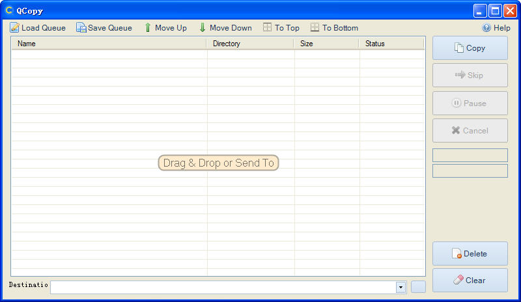Click the QCopy app icon in title bar
The height and width of the screenshot is (302, 521).
(x=9, y=10)
